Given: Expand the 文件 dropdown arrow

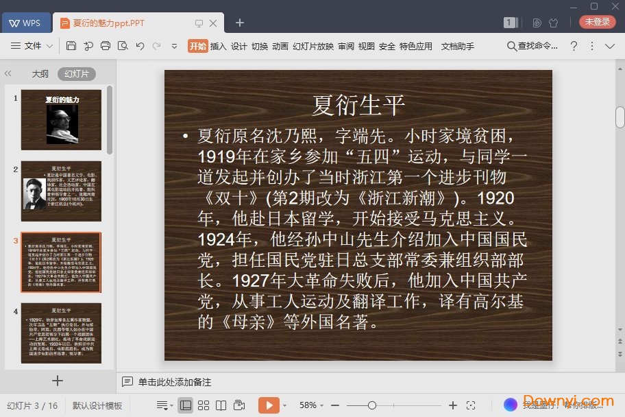Looking at the screenshot, I should coord(50,46).
